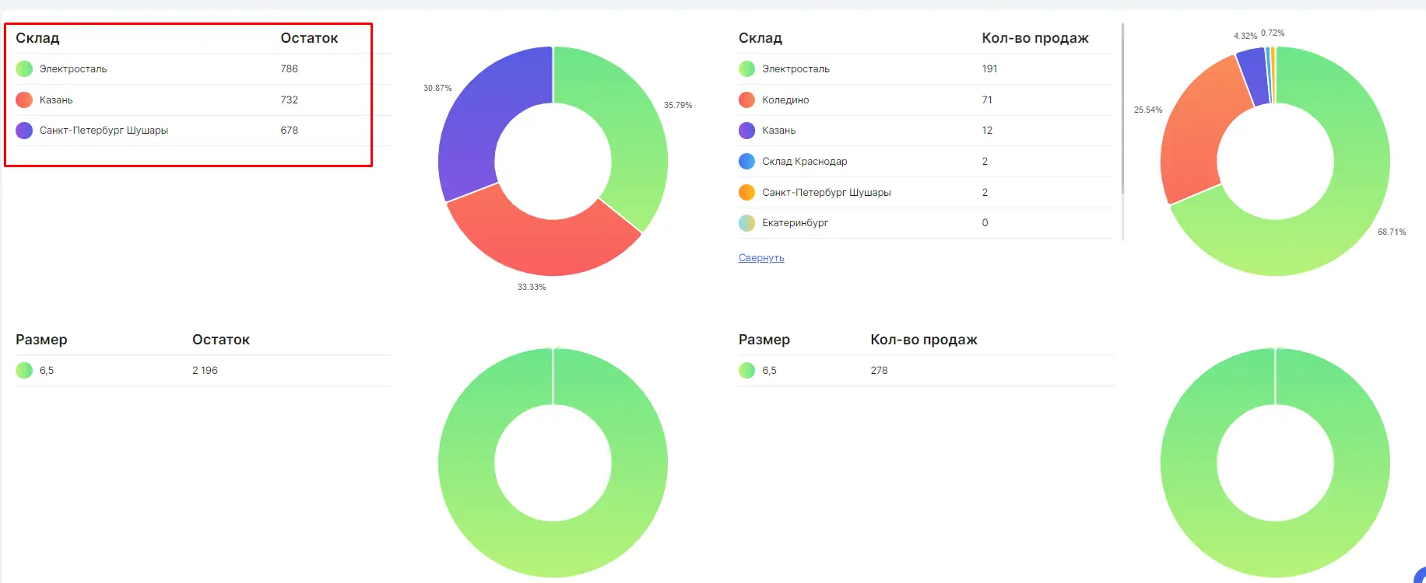
Task: Click the warehouse sales list scrollbar
Action: tap(1122, 109)
